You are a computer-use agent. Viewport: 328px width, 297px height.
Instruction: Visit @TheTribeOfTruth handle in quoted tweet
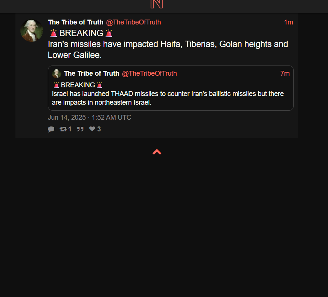[150, 73]
